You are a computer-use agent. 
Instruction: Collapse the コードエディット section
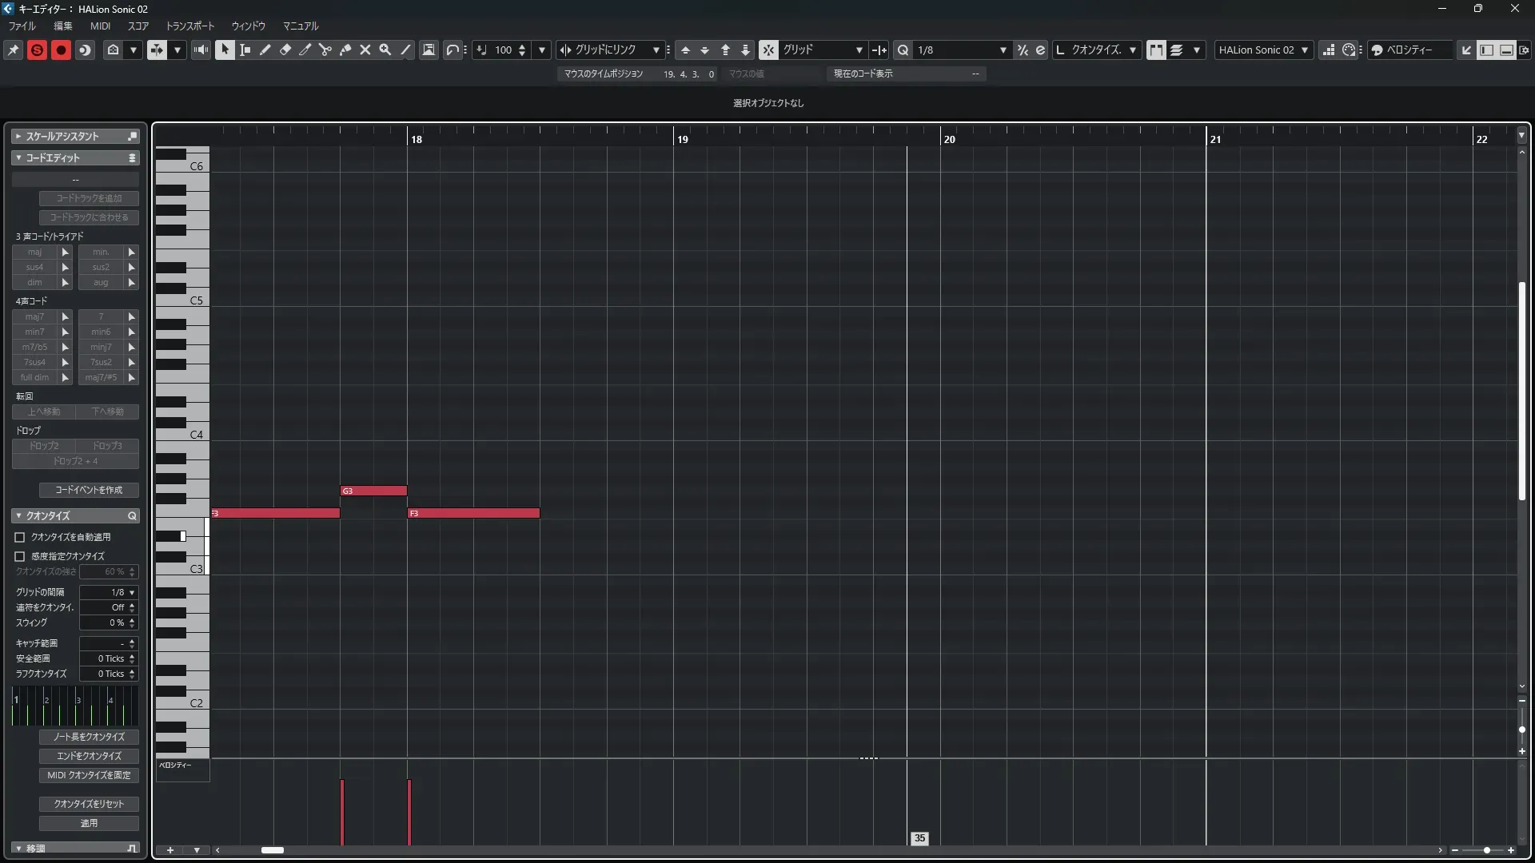pos(18,158)
